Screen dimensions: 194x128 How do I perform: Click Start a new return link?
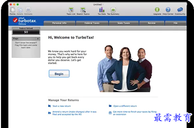(62, 106)
